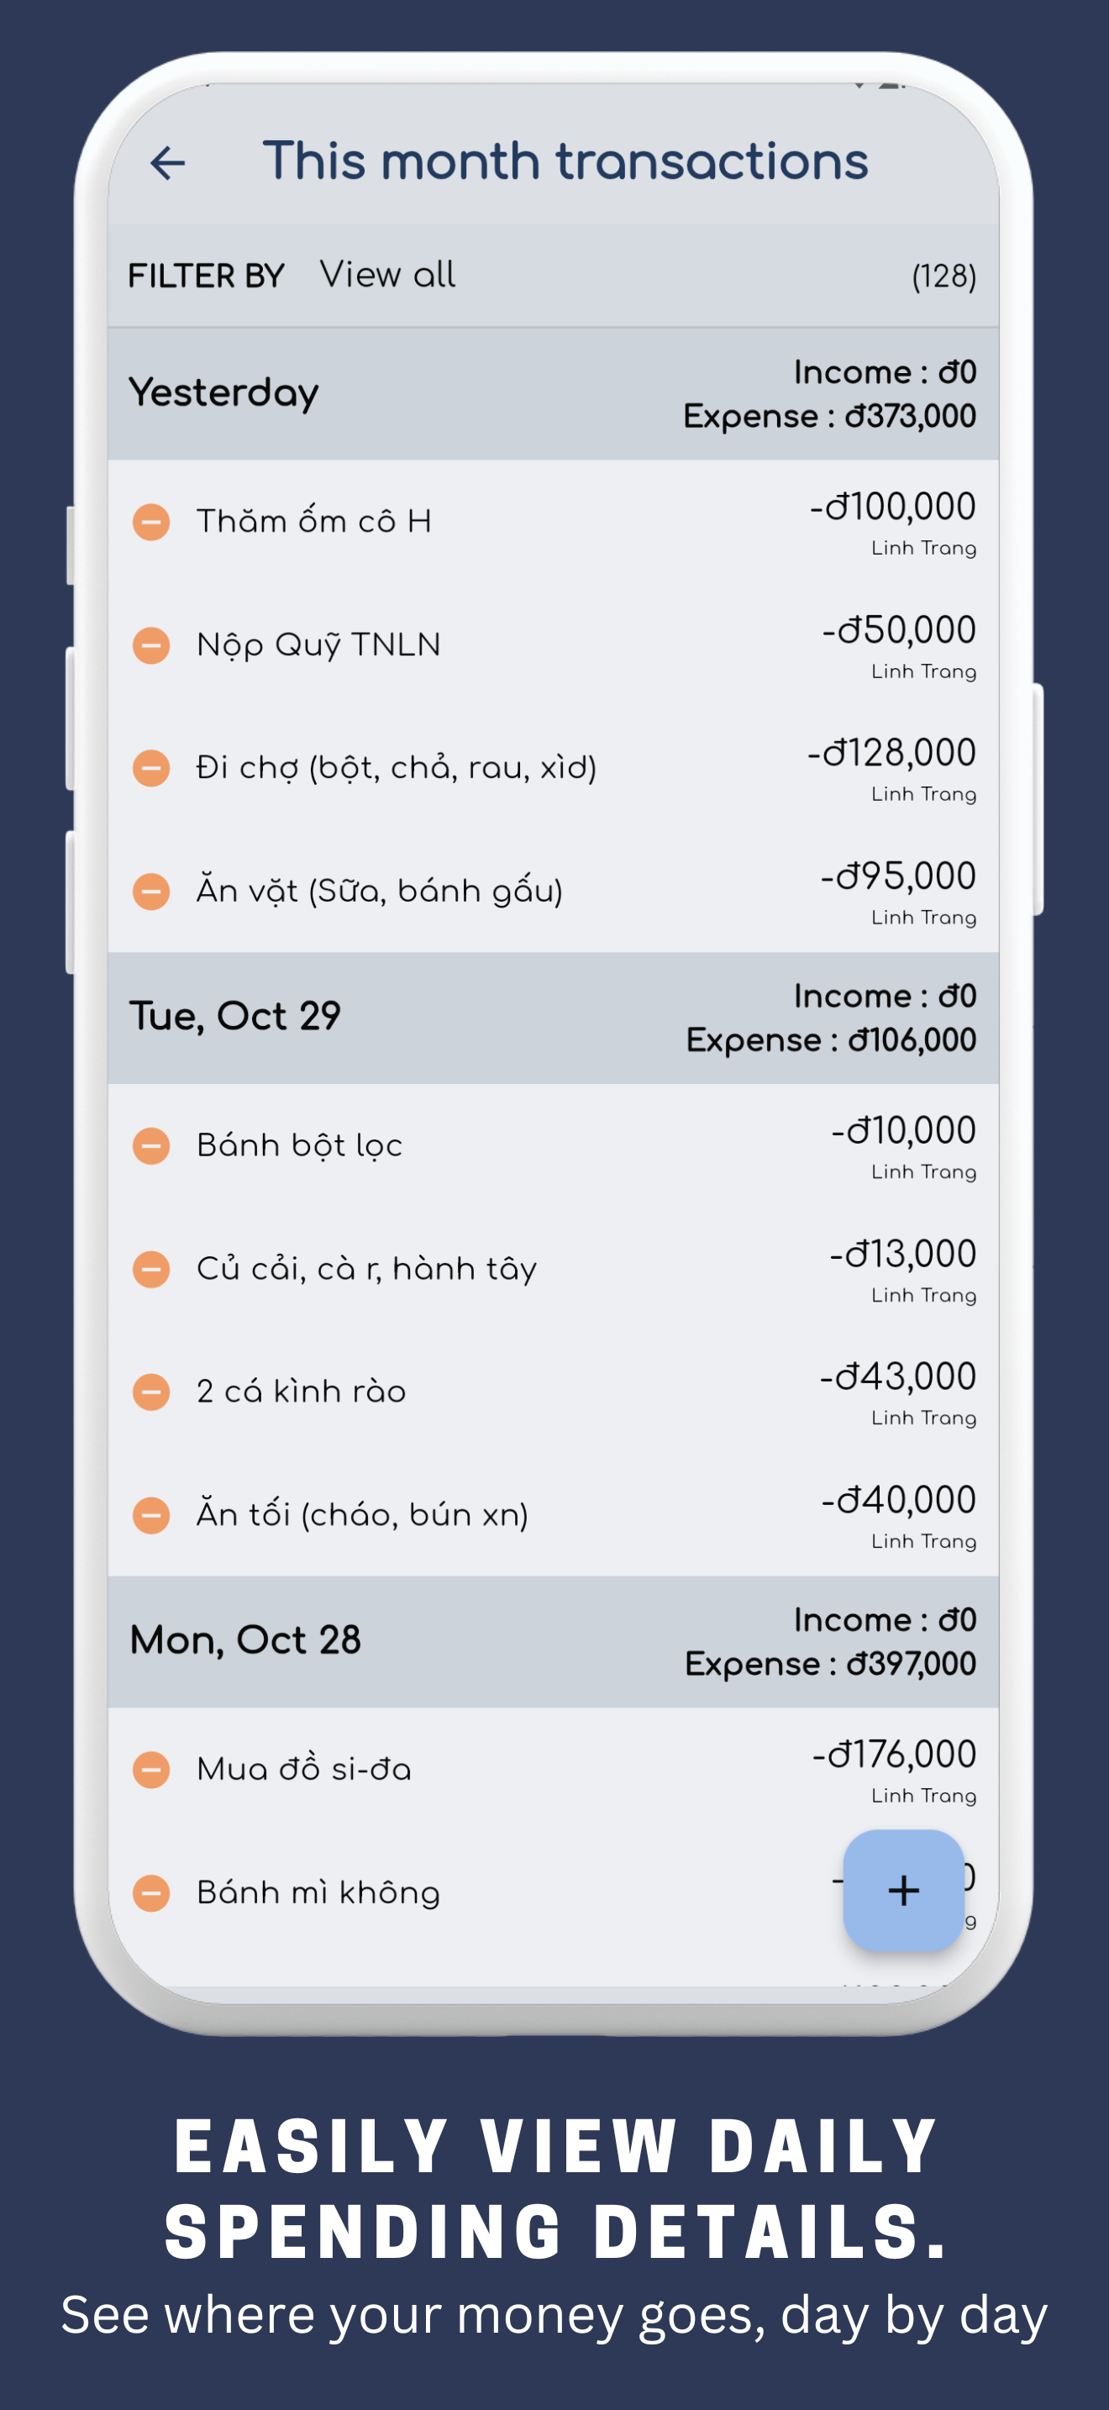Tap the FILTER BY label
Viewport: 1109px width, 2410px height.
pyautogui.click(x=206, y=276)
